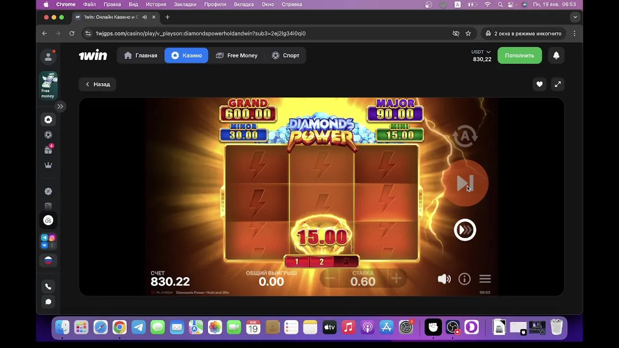Open the Закладки menu
Image resolution: width=619 pixels, height=348 pixels.
[185, 4]
